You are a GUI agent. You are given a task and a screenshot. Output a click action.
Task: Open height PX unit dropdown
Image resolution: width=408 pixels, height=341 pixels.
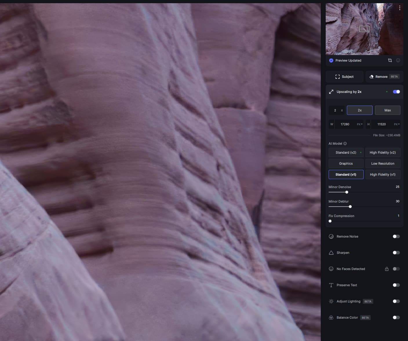[397, 124]
